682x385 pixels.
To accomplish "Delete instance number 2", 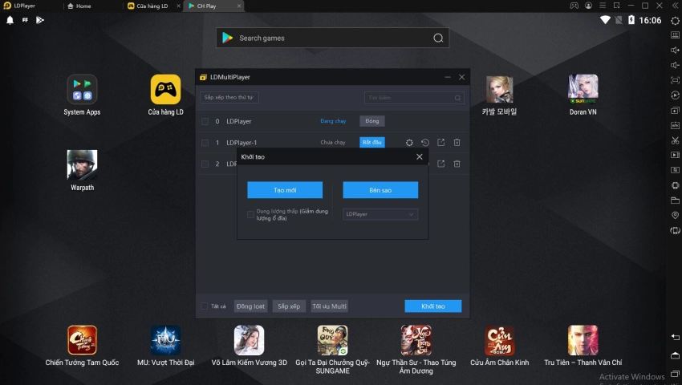I will (x=457, y=164).
